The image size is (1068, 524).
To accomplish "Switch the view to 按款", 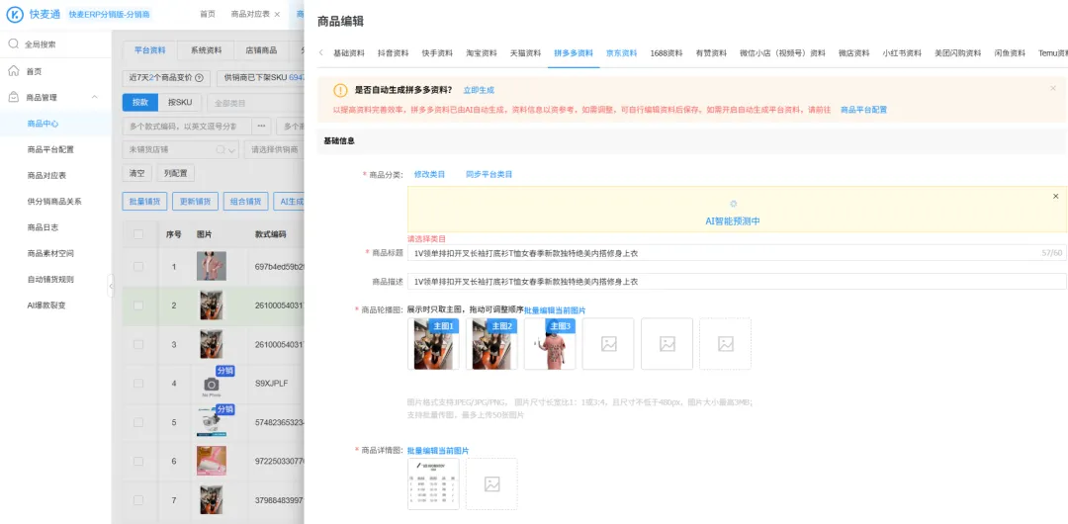I will pyautogui.click(x=140, y=102).
